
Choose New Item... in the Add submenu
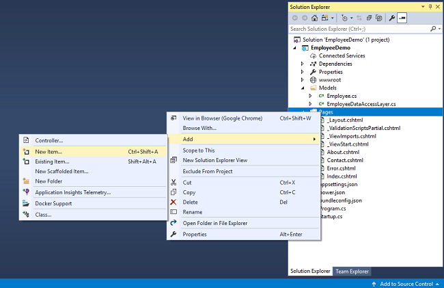(x=94, y=152)
